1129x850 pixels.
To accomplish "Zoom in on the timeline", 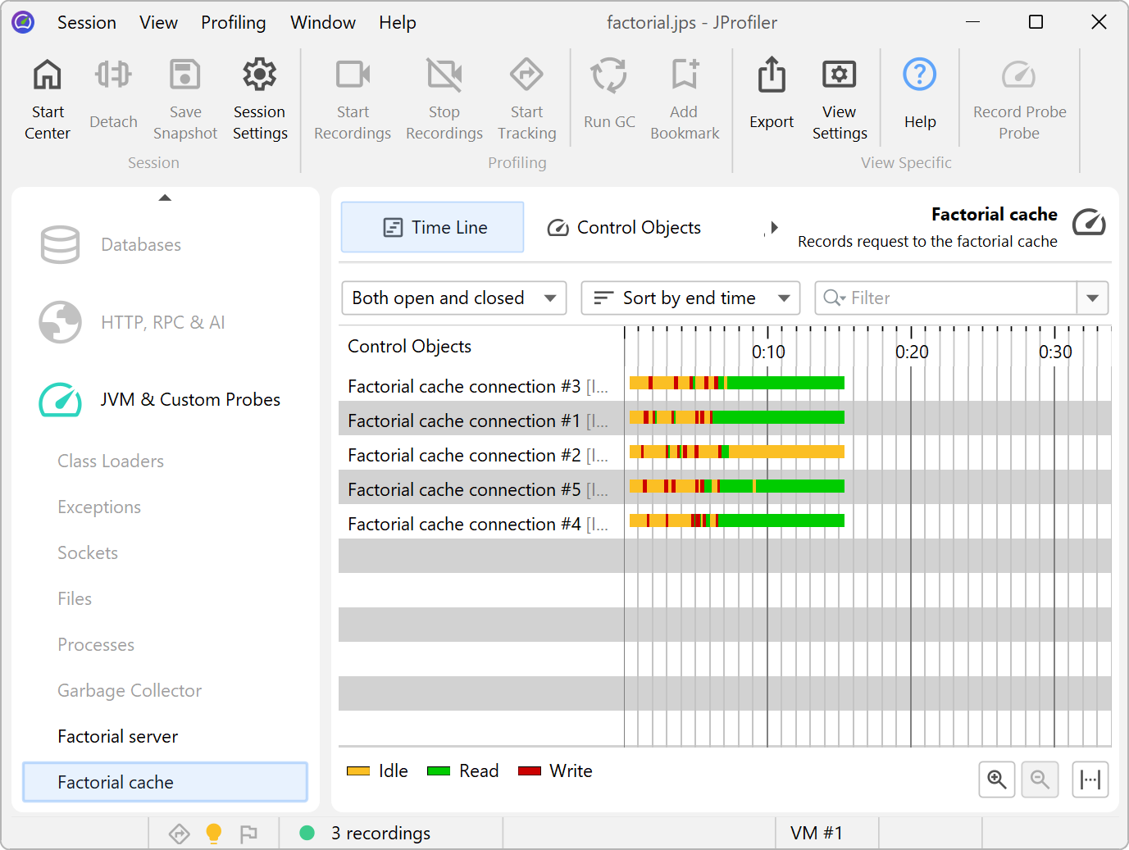I will coord(996,779).
